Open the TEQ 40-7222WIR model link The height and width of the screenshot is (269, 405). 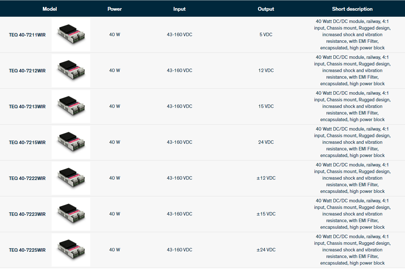point(27,178)
